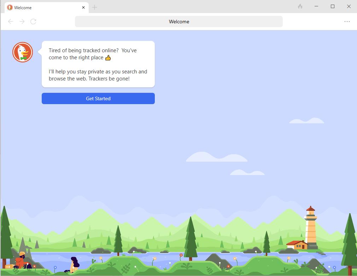Click the address bar showing Welcome
This screenshot has height=276, width=357.
(178, 22)
